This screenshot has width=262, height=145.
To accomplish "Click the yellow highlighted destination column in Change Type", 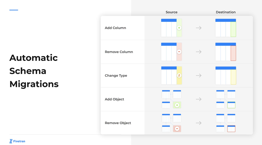I will point(233,77).
